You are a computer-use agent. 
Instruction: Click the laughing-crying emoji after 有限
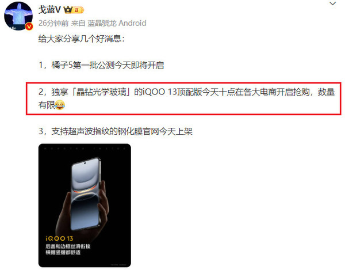point(60,105)
